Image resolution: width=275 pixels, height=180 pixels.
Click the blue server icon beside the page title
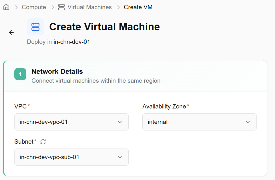click(35, 27)
